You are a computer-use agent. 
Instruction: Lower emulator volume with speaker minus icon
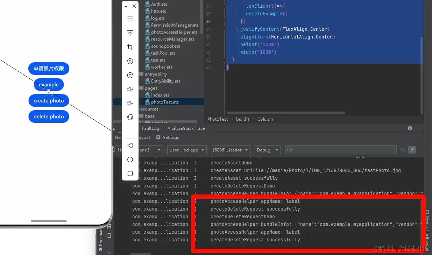(130, 103)
